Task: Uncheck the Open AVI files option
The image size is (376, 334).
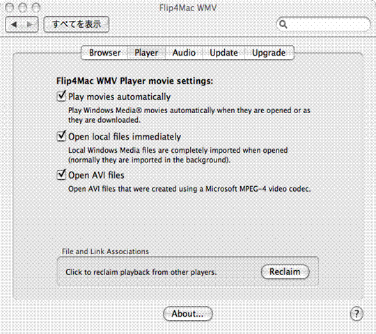Action: [x=61, y=174]
